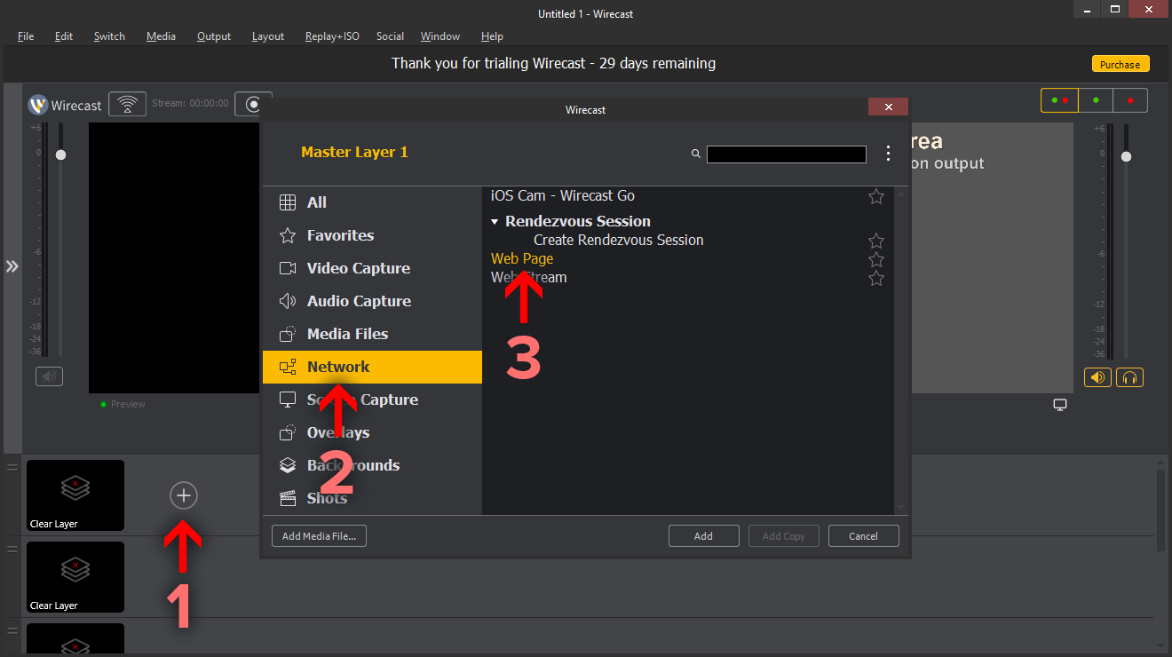The height and width of the screenshot is (657, 1172).
Task: Favorite the Web Stream star
Action: [876, 278]
